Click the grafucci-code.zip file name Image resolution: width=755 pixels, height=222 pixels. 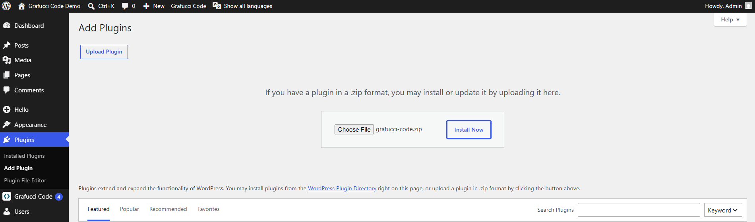(x=399, y=129)
